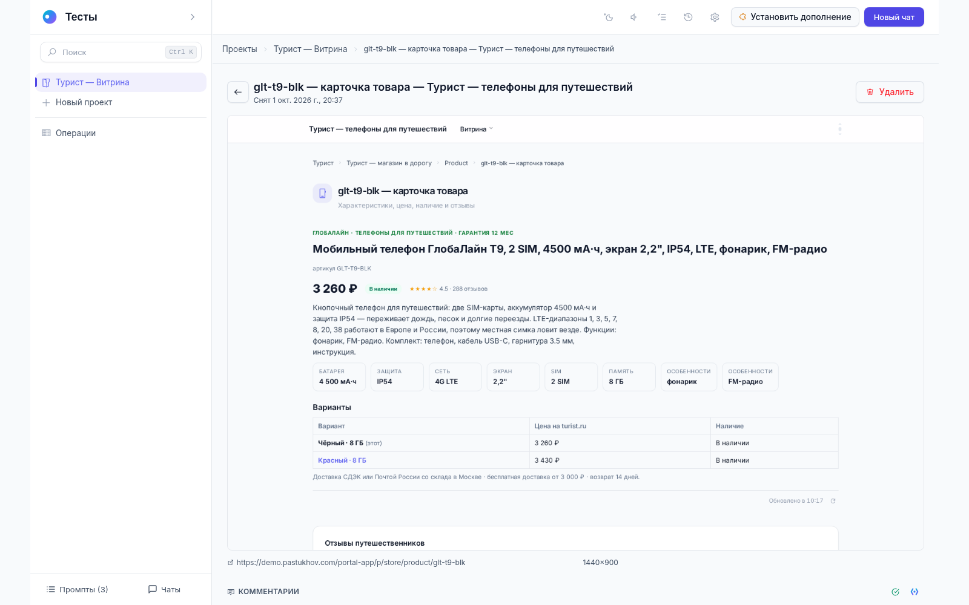Click Установить дополнение button
The image size is (969, 605).
795,17
